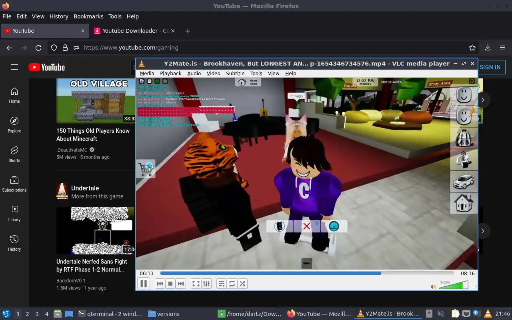Skip to previous media in VLC
This screenshot has width=512, height=320.
tap(160, 284)
